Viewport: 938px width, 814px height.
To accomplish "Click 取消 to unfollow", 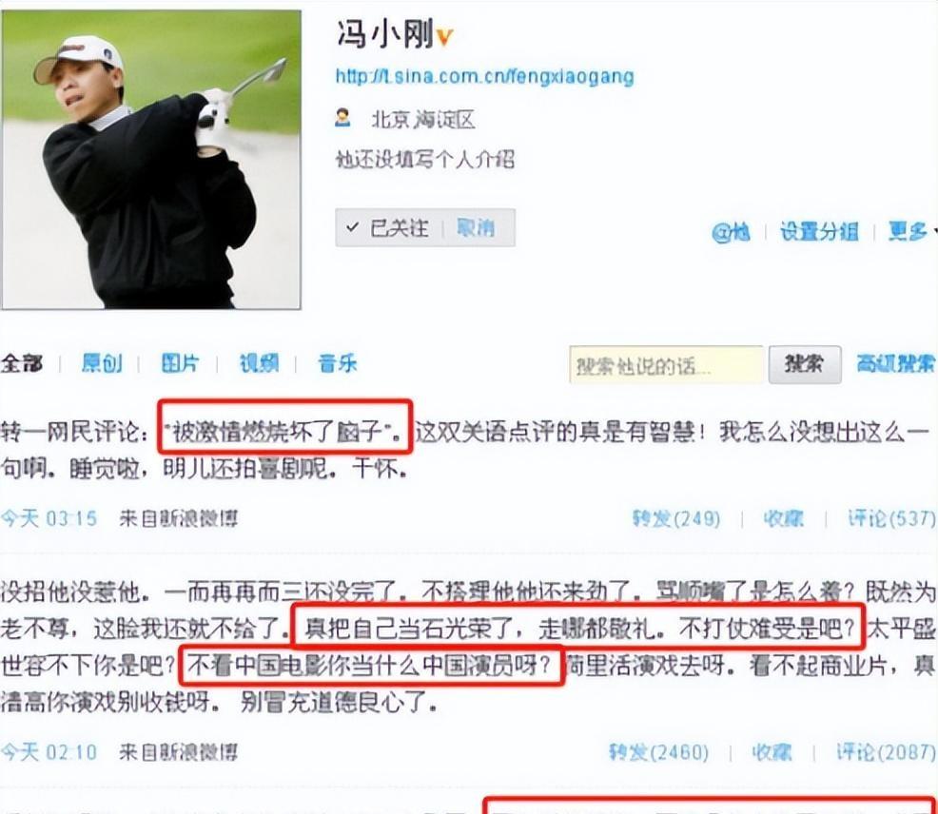I will pyautogui.click(x=476, y=227).
